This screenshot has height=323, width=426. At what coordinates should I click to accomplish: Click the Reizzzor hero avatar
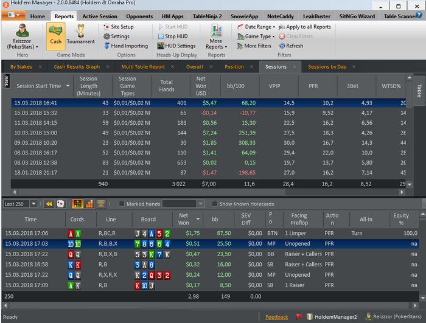22,30
